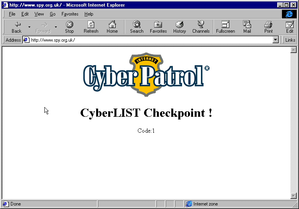The width and height of the screenshot is (299, 209).
Task: Switch to Fullscreen view
Action: click(x=225, y=27)
